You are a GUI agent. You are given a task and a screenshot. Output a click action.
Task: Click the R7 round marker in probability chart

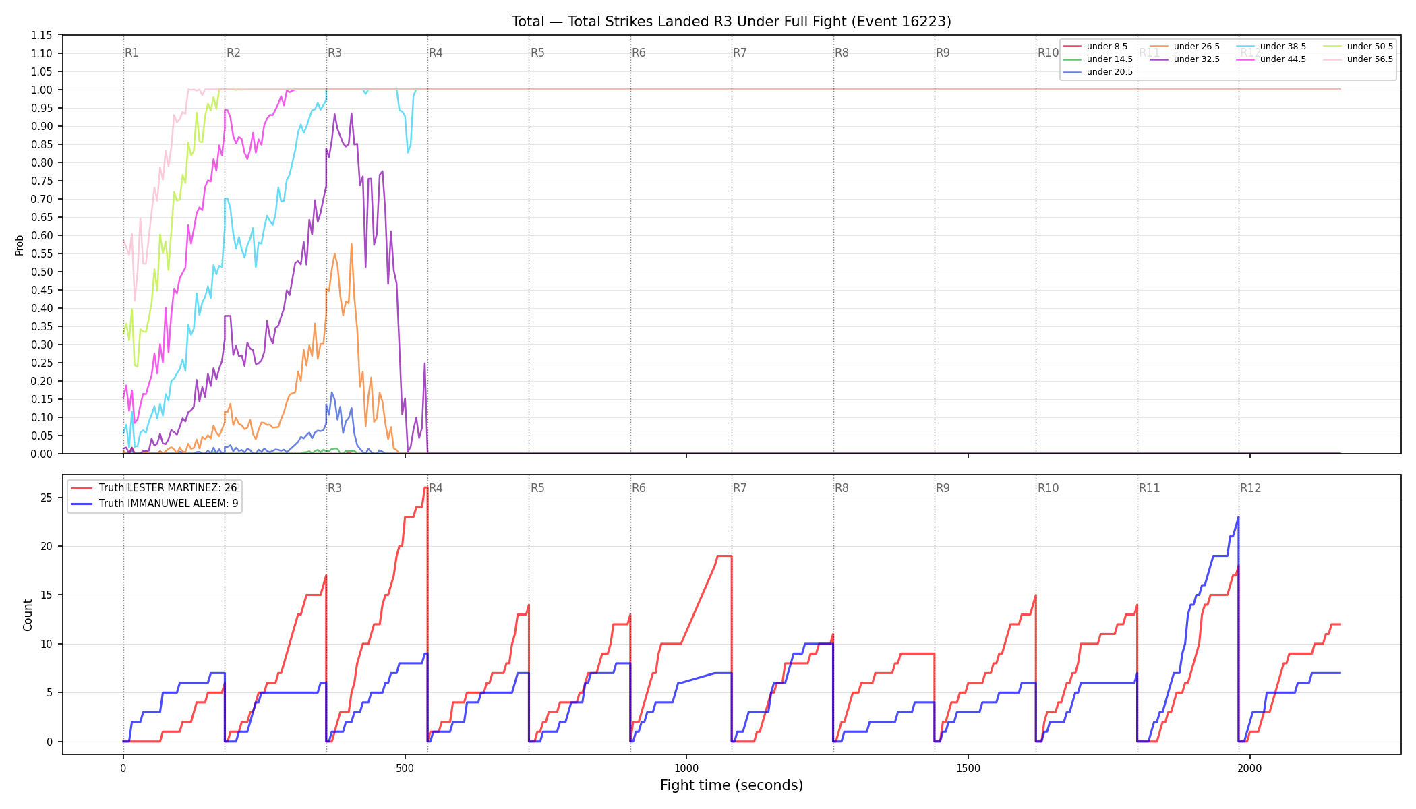click(x=740, y=53)
